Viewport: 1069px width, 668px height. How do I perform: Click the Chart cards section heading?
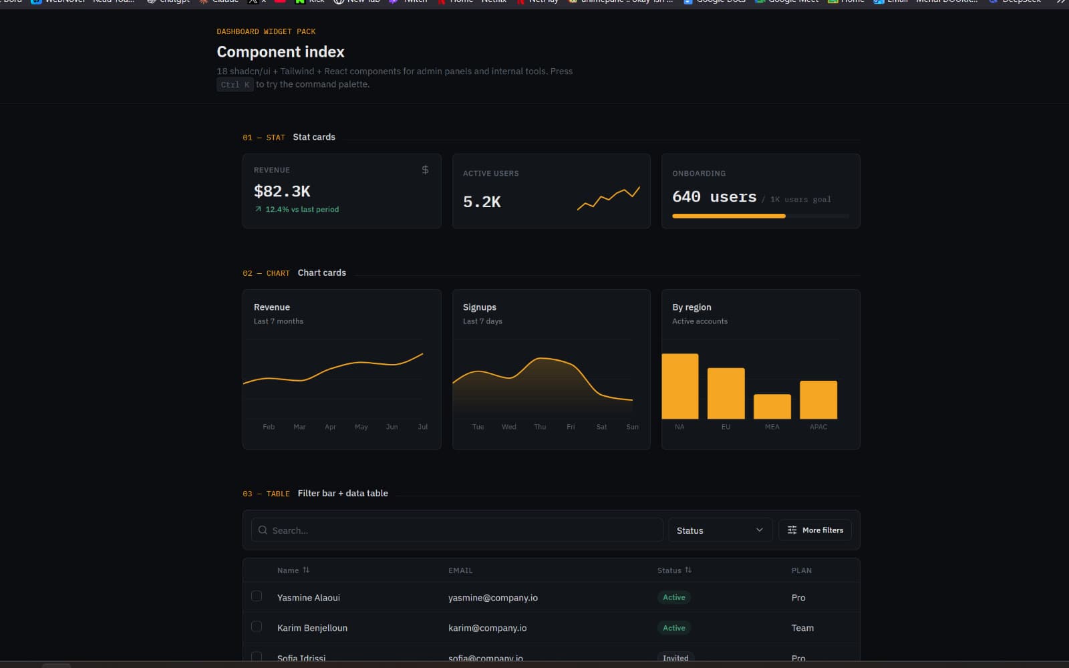322,273
